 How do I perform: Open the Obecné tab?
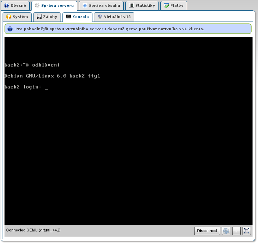(15, 5)
